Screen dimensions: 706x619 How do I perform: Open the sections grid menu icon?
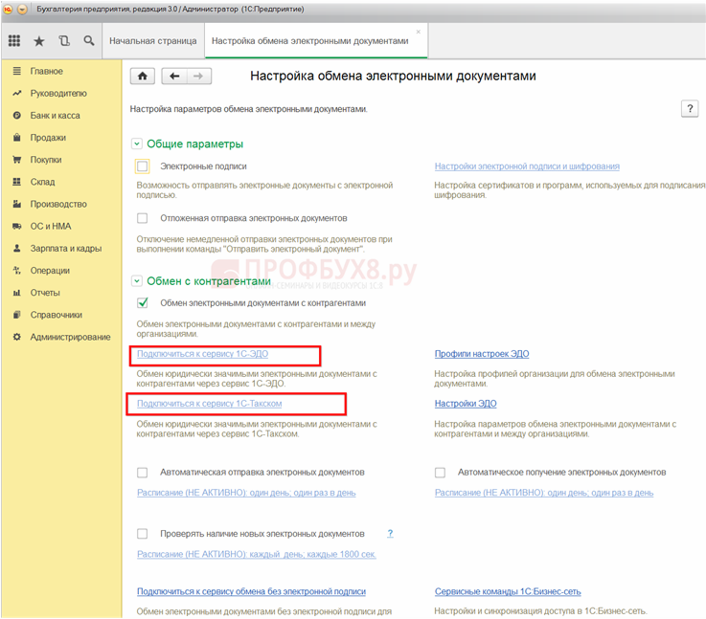(x=14, y=41)
